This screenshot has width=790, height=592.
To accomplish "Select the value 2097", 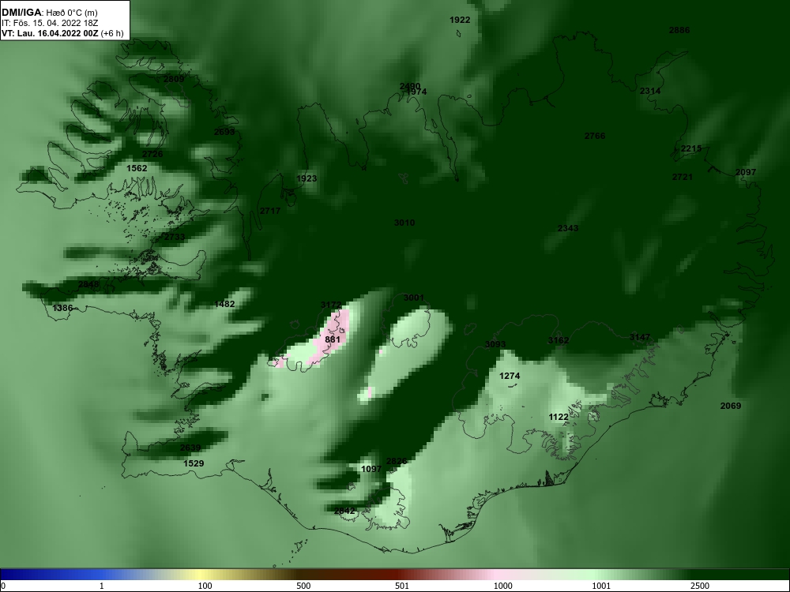I will coord(746,172).
